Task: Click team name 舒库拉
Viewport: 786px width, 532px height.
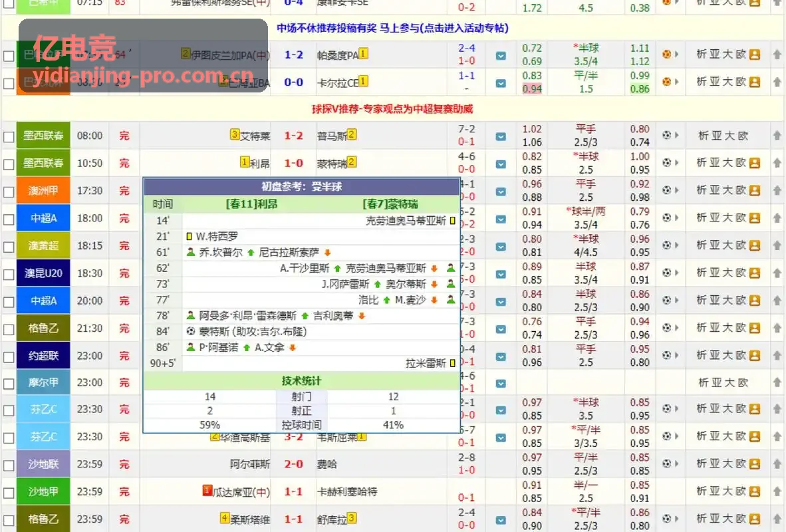Action: tap(332, 520)
